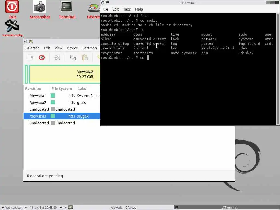Click the terminal icon in LXTerminal title bar
The height and width of the screenshot is (210, 280).
108,2
